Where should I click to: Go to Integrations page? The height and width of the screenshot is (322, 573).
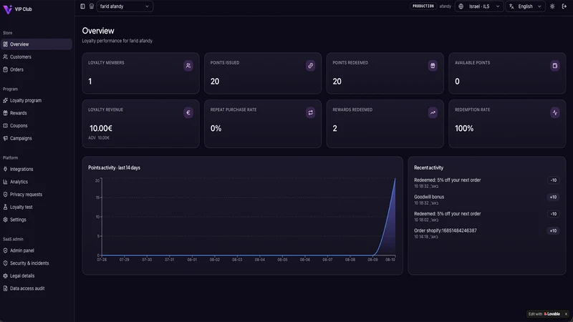pos(37,169)
